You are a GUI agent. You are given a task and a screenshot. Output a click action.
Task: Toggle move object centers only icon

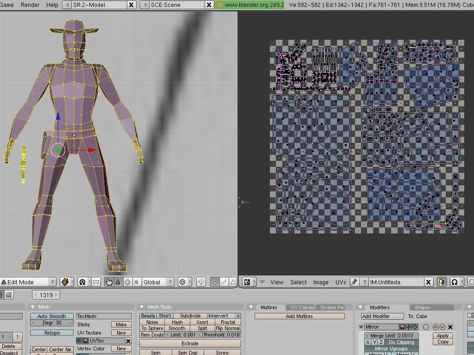(96, 282)
